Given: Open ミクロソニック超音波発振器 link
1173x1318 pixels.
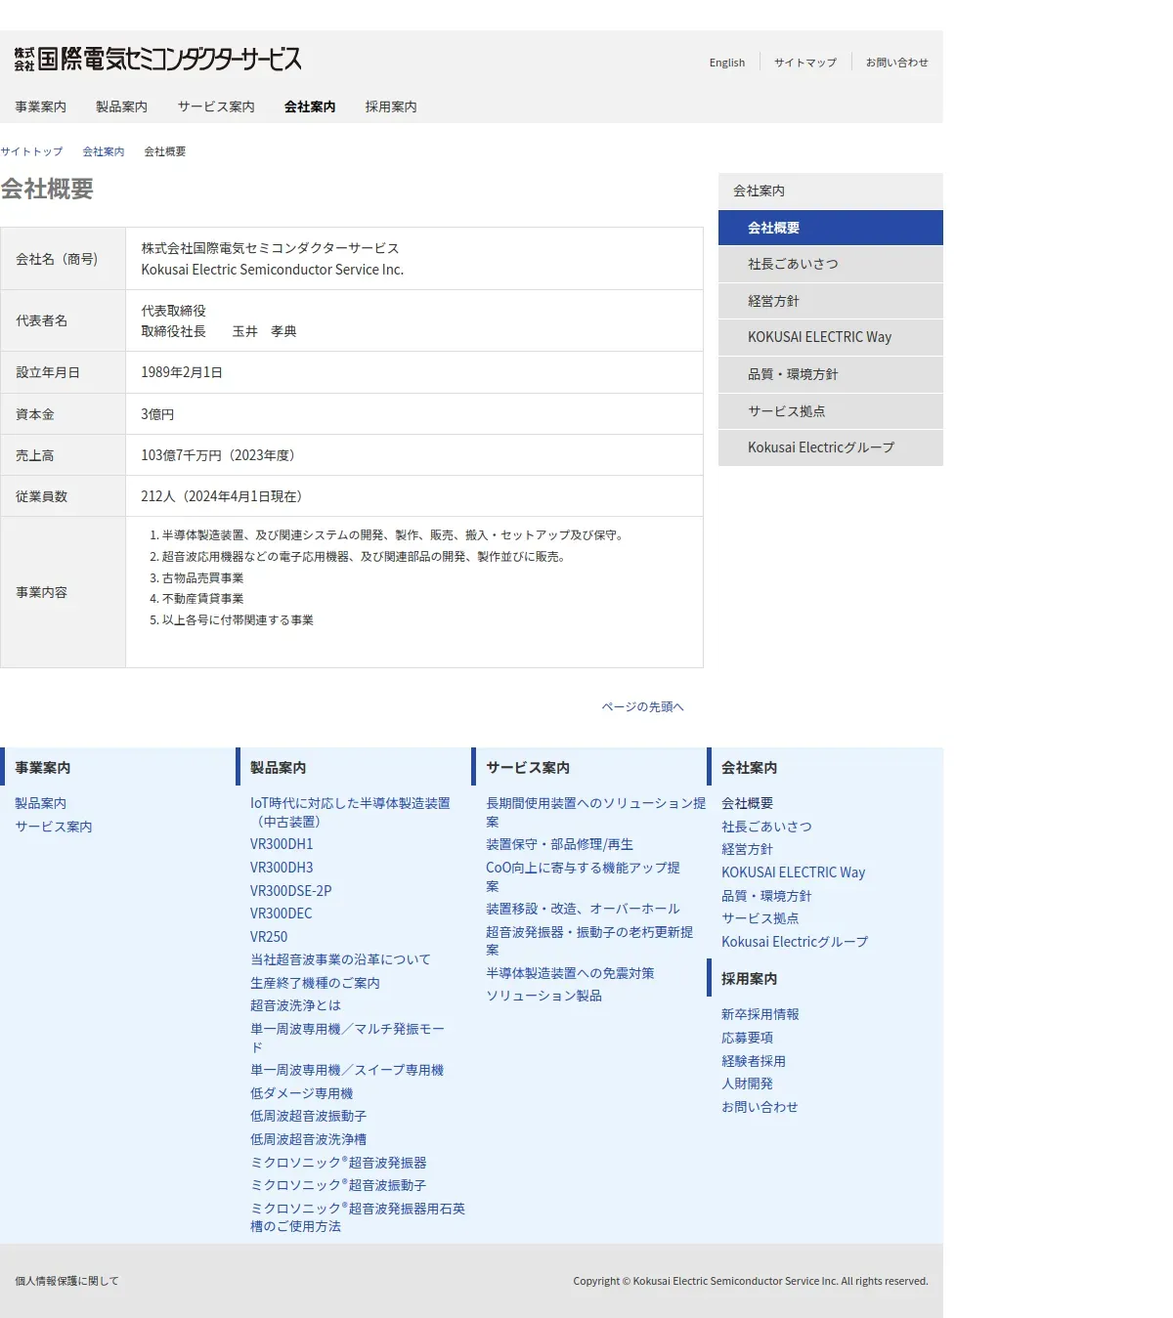Looking at the screenshot, I should [x=338, y=1163].
